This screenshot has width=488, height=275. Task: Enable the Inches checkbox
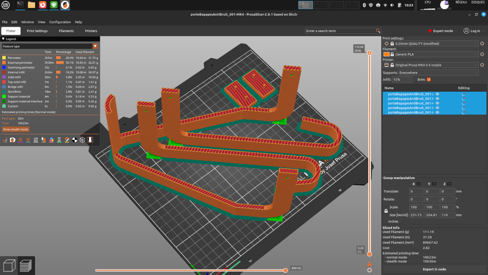[385, 221]
